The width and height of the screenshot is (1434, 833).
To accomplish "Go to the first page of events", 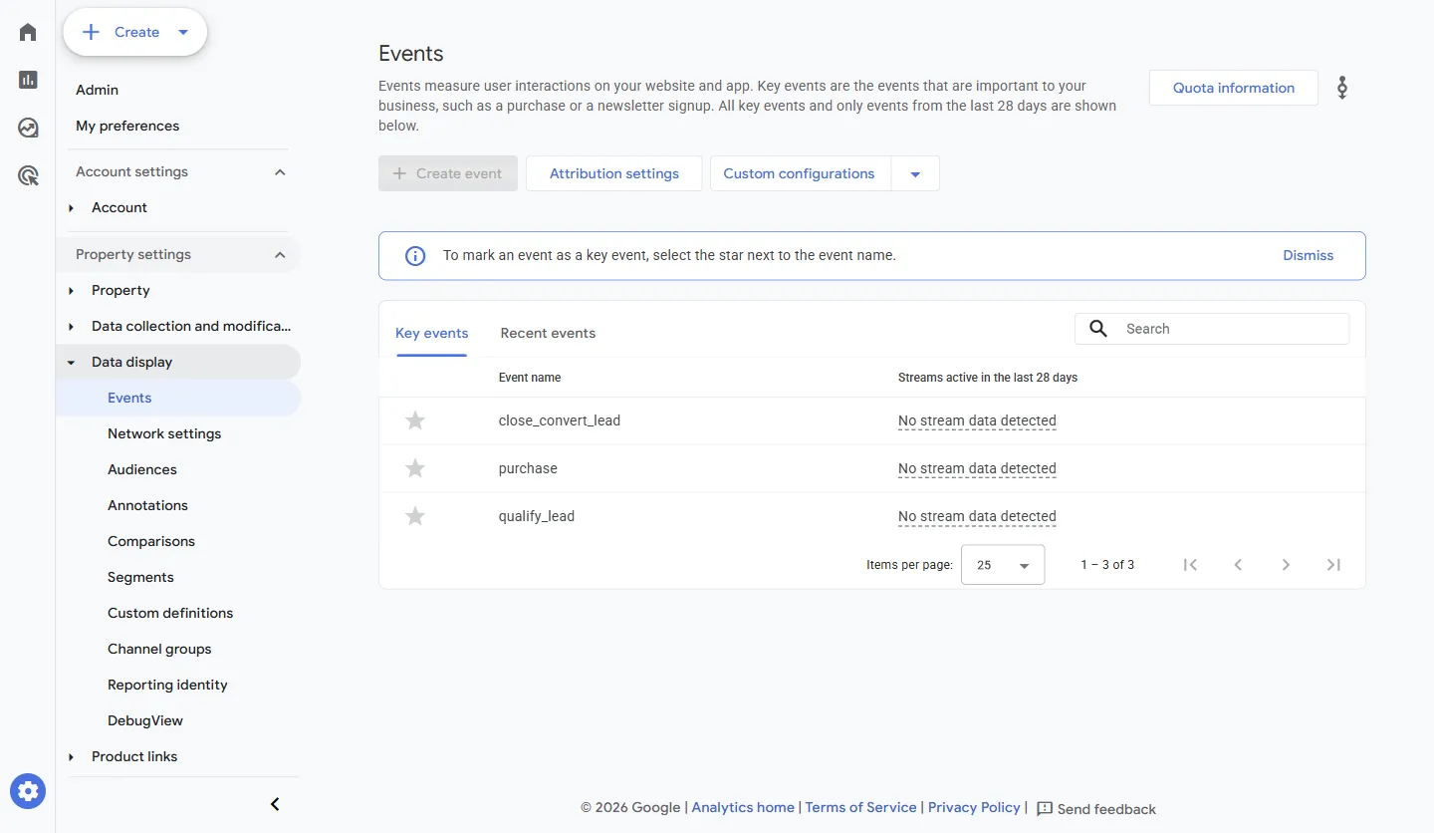I will tap(1190, 565).
